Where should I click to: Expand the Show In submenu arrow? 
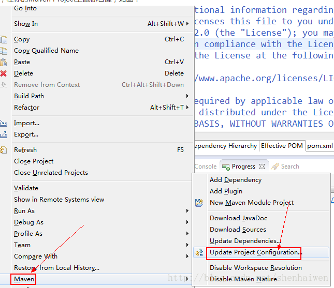point(187,24)
